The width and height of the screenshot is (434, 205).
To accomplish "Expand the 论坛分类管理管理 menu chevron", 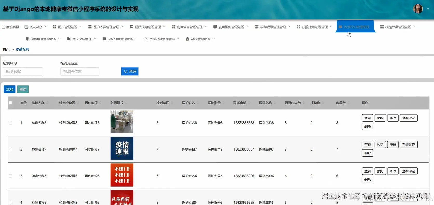I will tap(137, 39).
